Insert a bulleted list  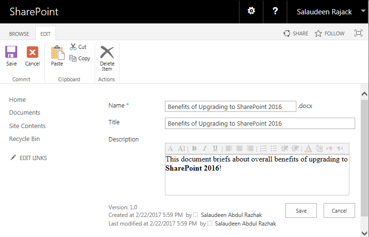(274, 149)
